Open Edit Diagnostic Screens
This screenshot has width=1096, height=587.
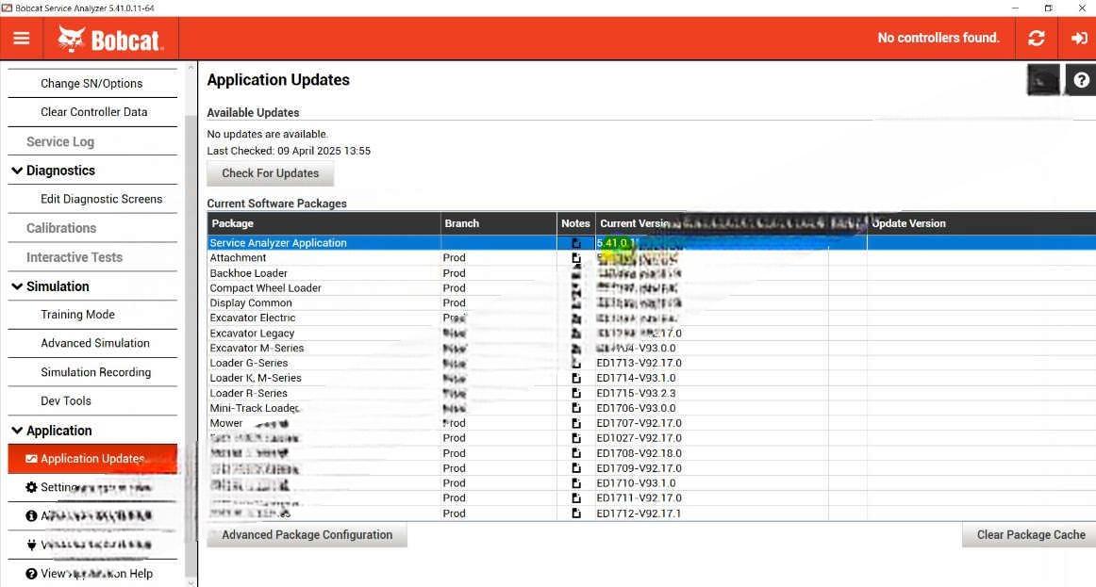(x=101, y=199)
